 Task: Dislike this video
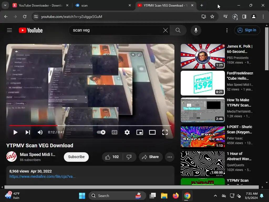click(x=129, y=157)
